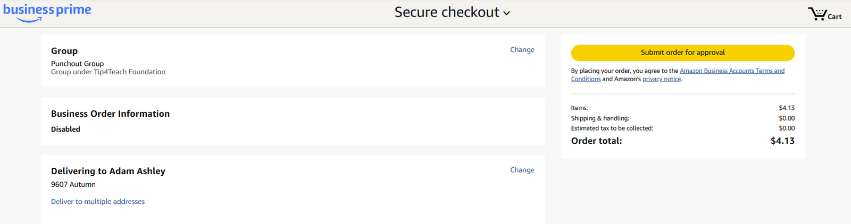Click the bold Order total label
The height and width of the screenshot is (224, 851).
596,141
